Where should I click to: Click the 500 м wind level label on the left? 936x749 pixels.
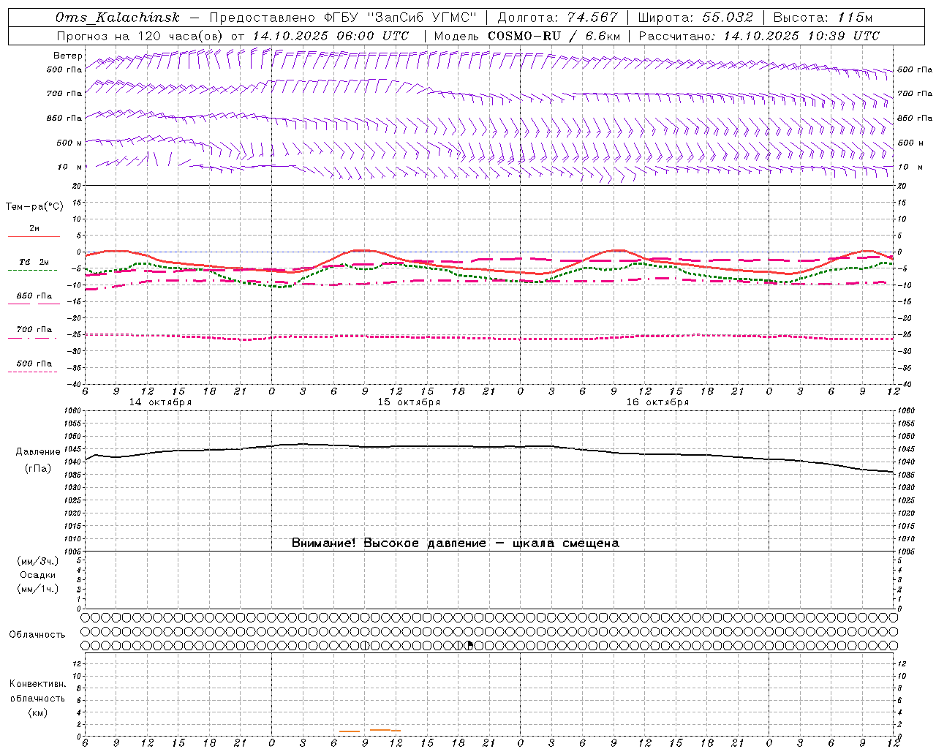(69, 143)
